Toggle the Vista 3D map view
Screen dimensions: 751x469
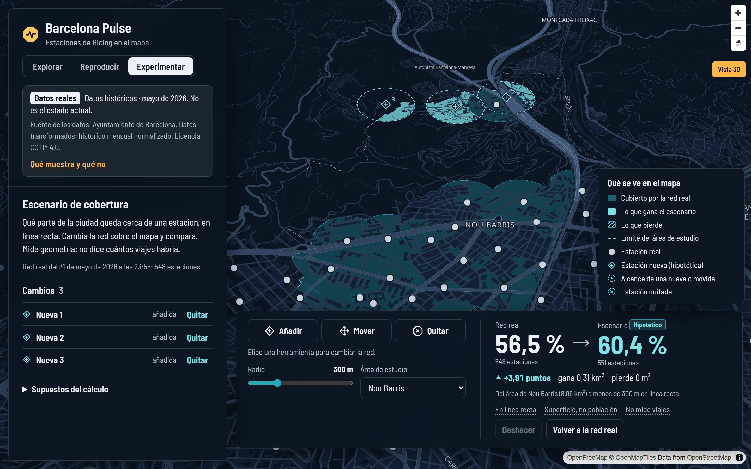729,70
